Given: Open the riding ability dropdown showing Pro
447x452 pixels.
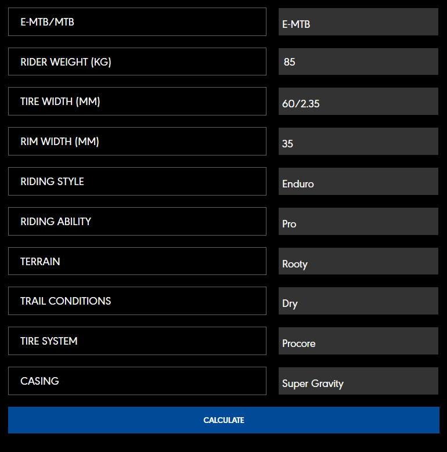Looking at the screenshot, I should [358, 222].
